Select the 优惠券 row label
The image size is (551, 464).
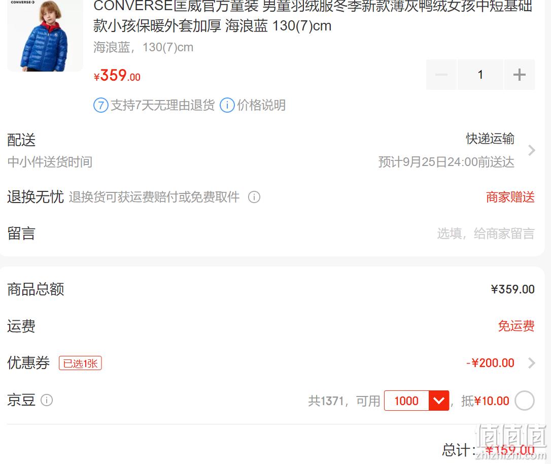click(28, 363)
